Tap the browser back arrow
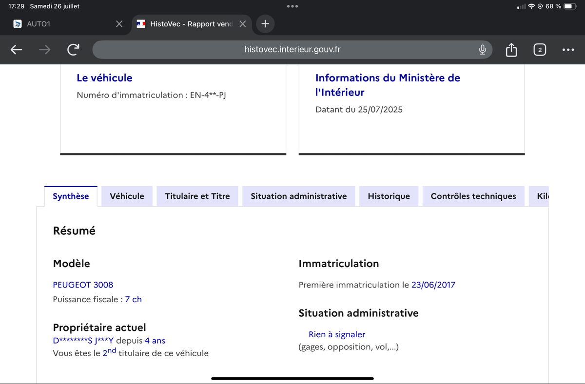 (16, 50)
